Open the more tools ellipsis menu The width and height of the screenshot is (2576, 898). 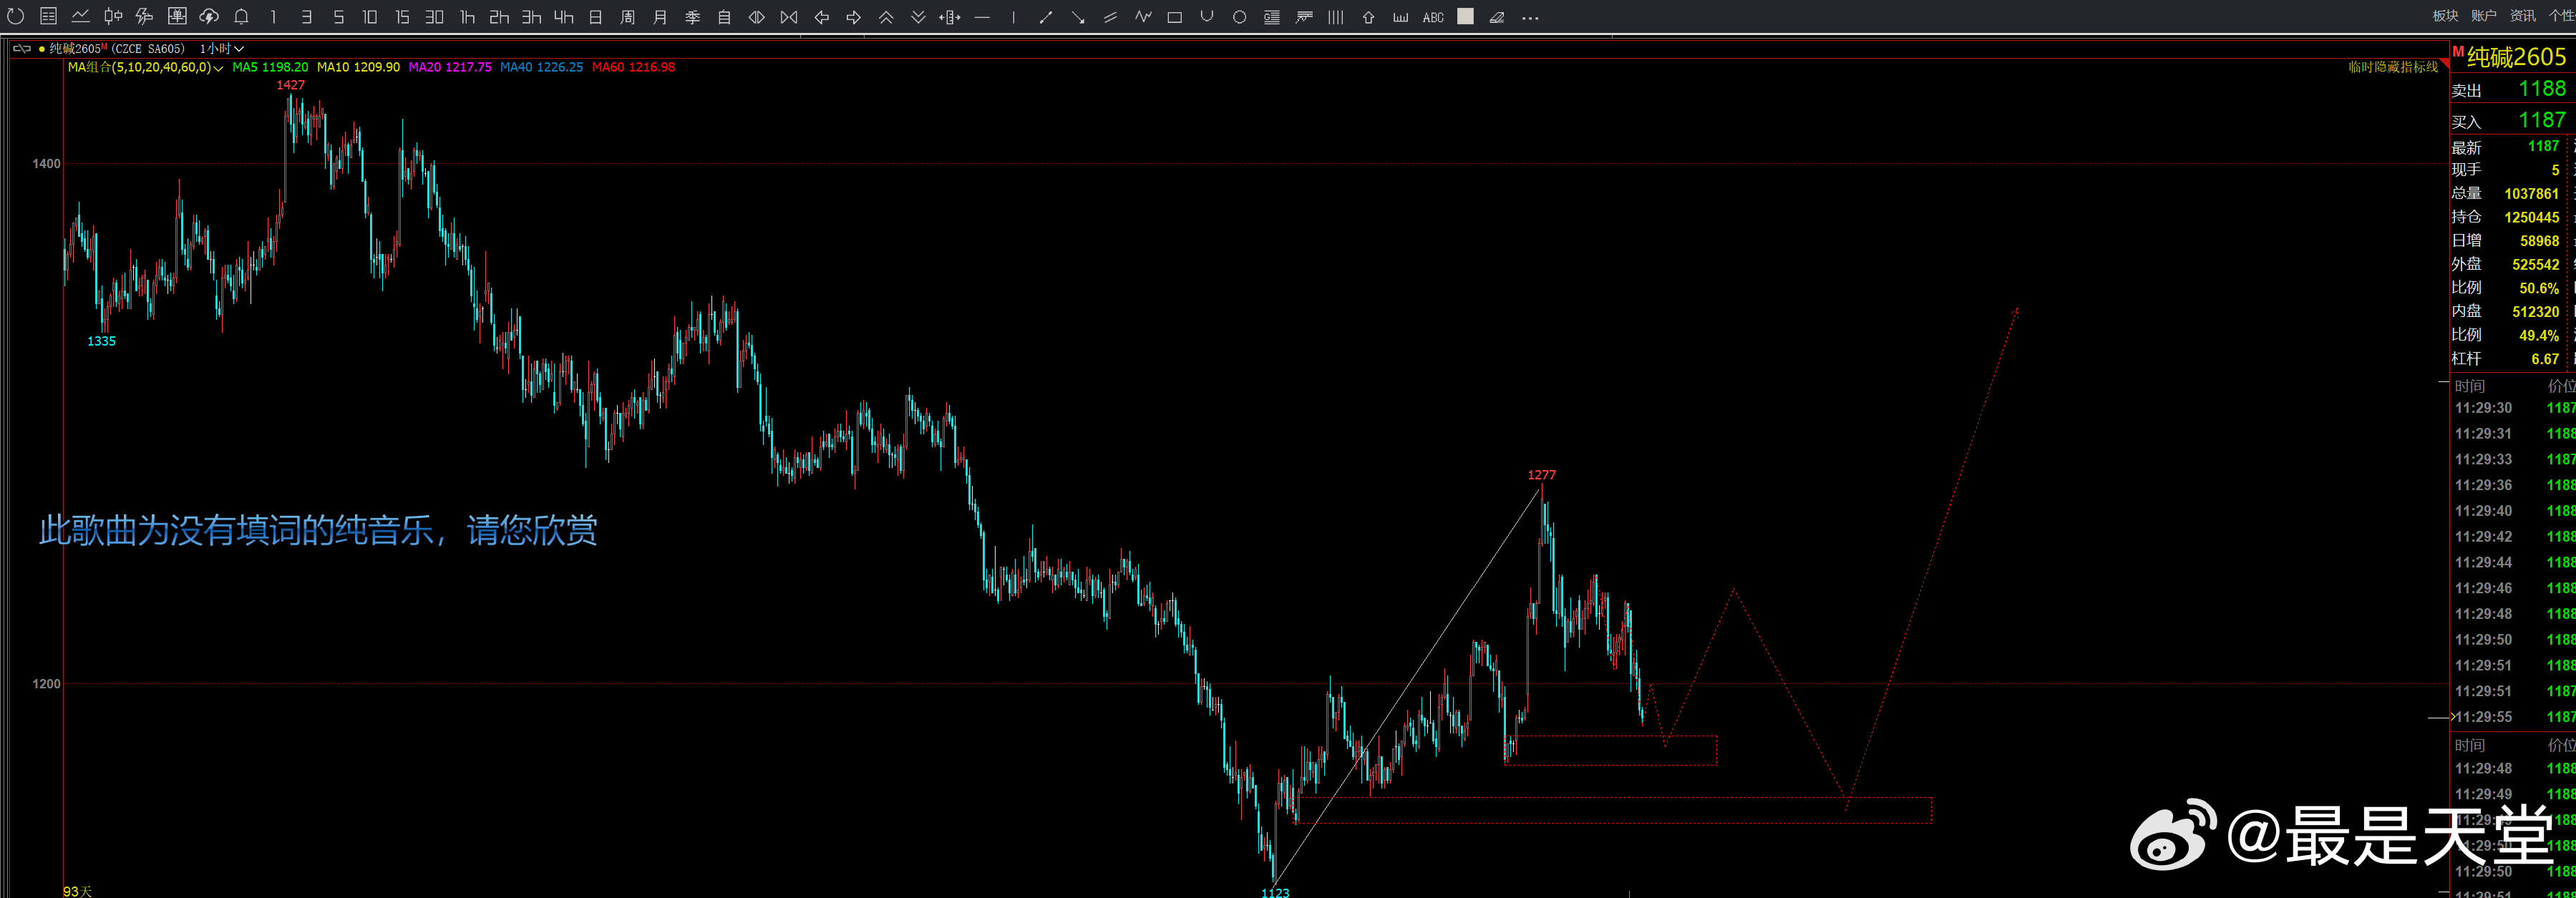click(1530, 17)
